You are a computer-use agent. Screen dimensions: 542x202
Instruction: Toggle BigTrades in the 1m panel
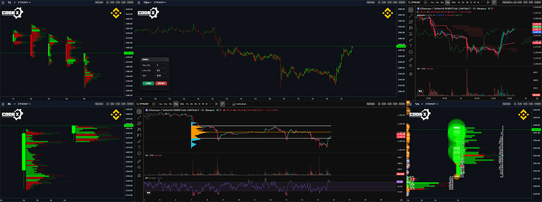[506, 104]
